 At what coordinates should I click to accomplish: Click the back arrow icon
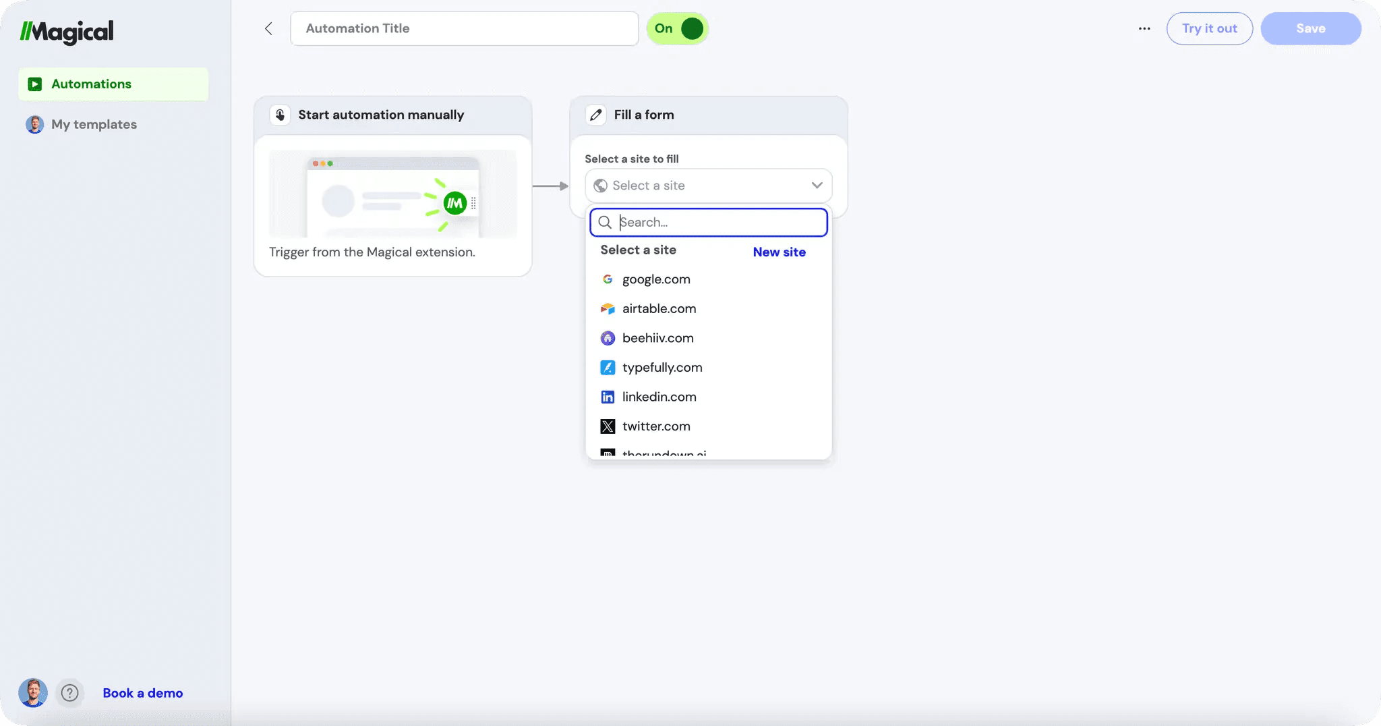pos(268,28)
